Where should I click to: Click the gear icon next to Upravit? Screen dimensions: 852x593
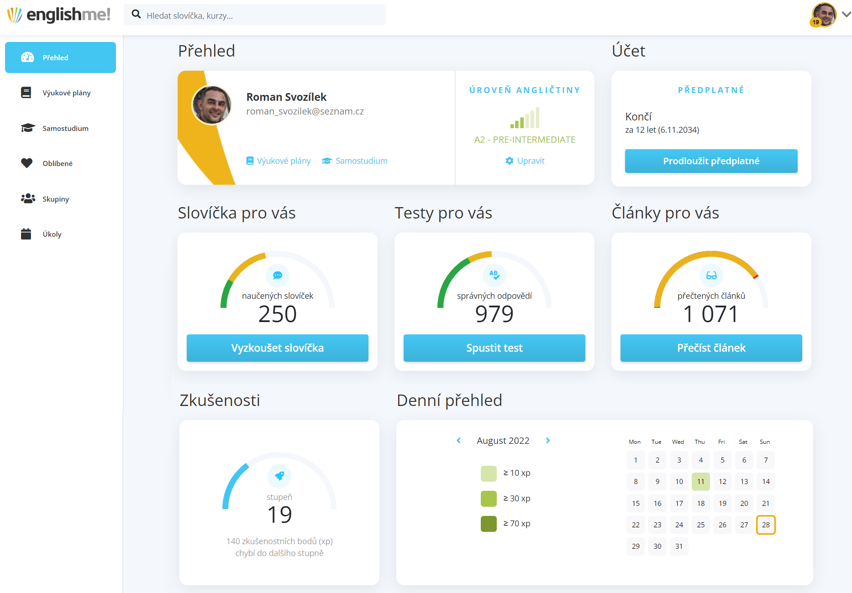(510, 161)
